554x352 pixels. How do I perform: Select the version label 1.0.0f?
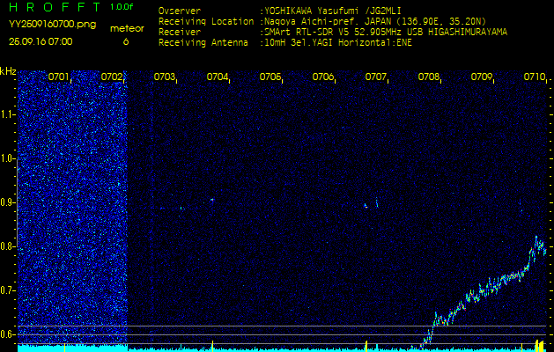[122, 7]
